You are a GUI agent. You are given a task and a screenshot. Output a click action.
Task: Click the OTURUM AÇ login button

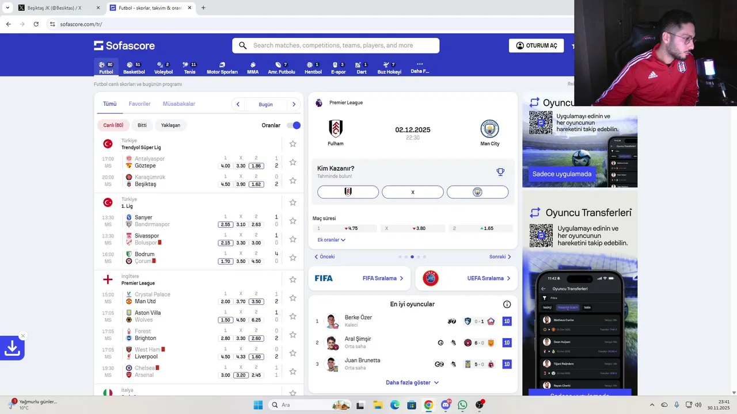536,45
